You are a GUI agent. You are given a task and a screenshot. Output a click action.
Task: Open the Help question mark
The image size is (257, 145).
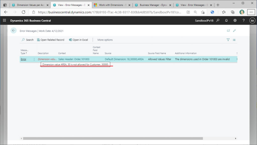pos(243,20)
